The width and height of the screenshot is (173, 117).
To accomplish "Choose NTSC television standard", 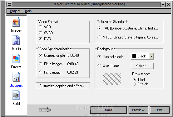I will pyautogui.click(x=128, y=37).
